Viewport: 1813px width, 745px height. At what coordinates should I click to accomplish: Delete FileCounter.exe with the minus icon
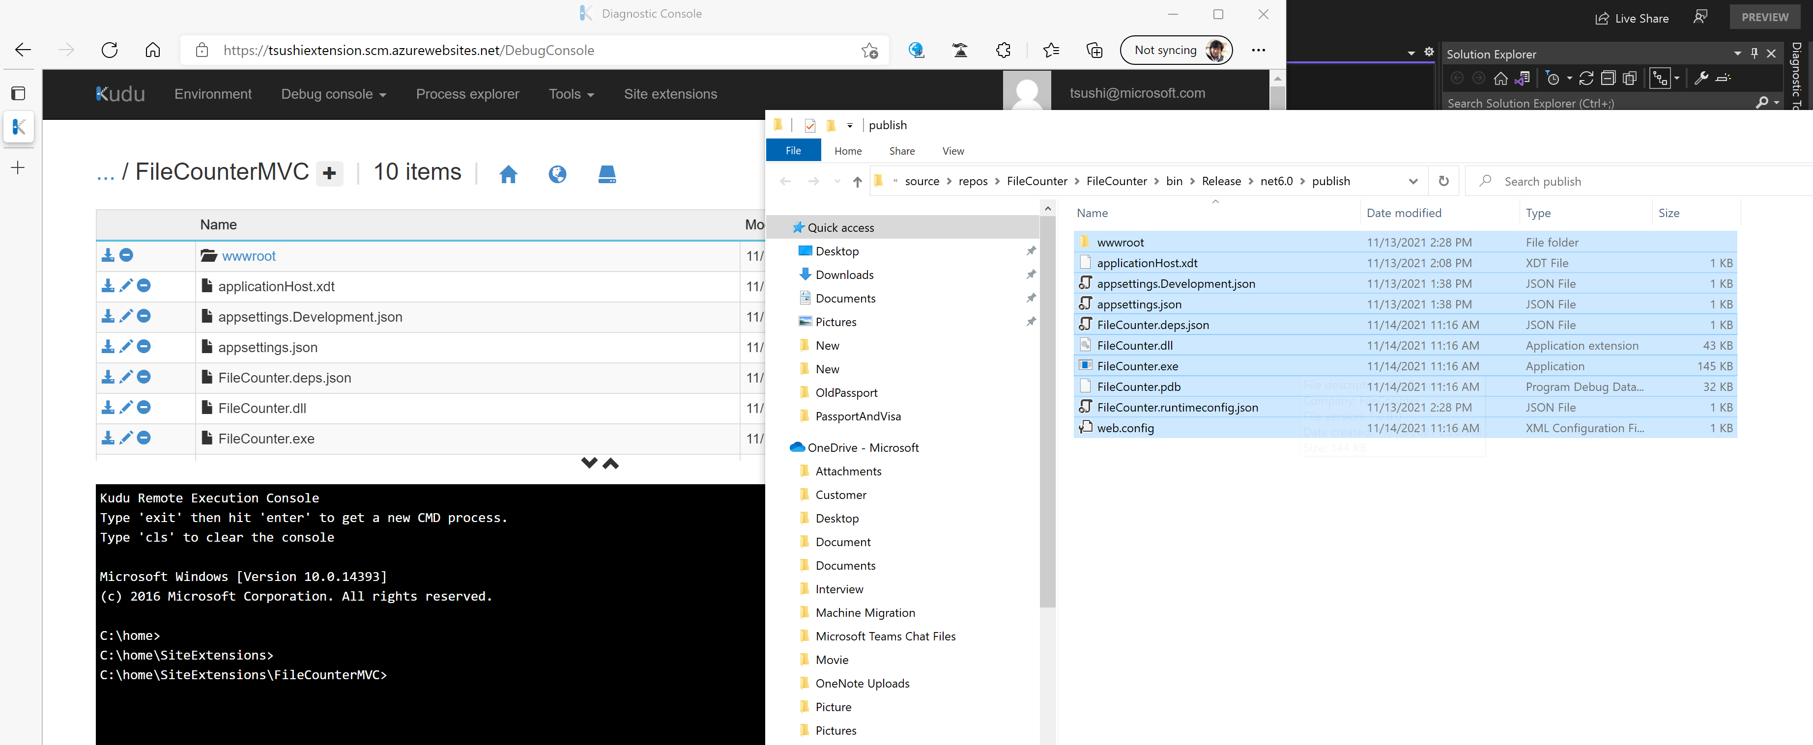tap(144, 438)
